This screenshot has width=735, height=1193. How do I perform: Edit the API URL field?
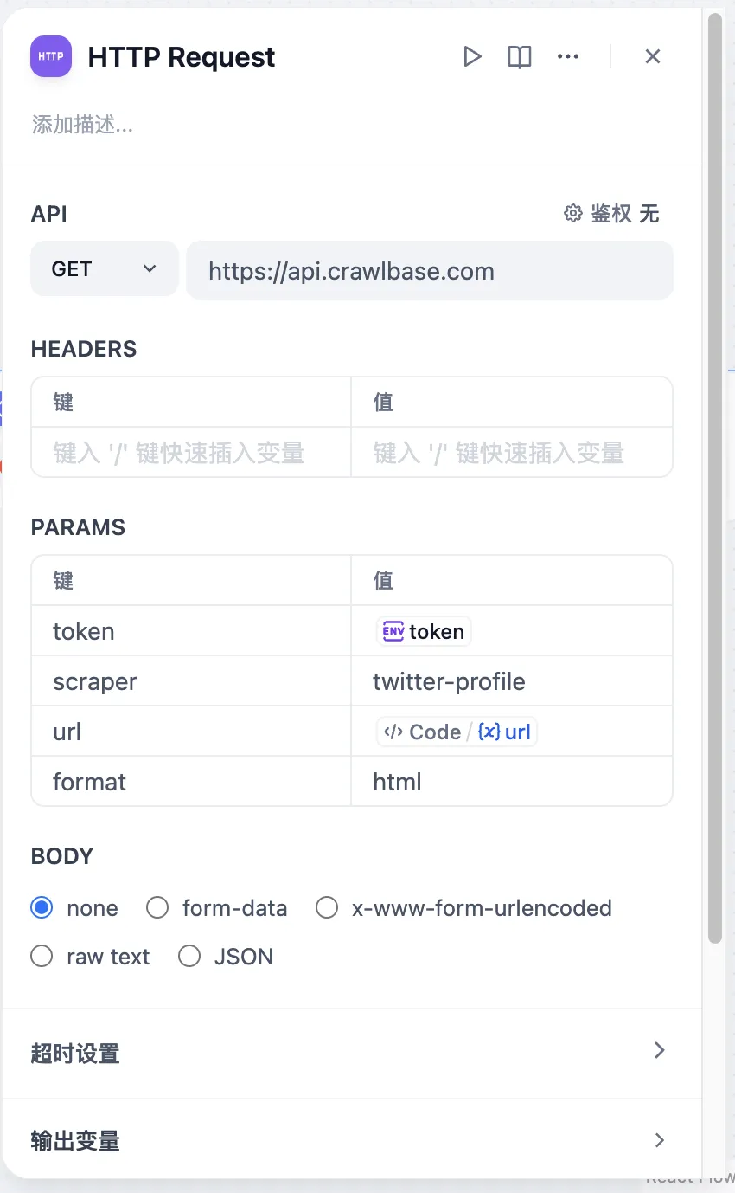429,271
